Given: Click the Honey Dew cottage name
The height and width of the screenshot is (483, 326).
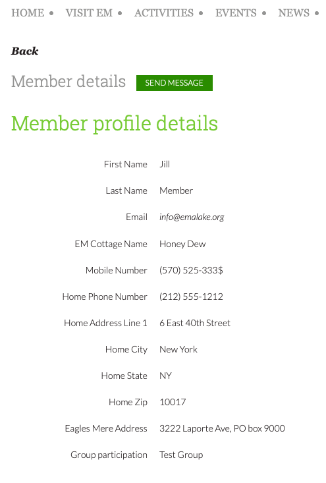Looking at the screenshot, I should point(182,244).
